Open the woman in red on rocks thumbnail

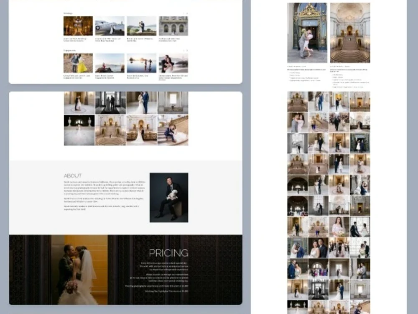(x=110, y=63)
